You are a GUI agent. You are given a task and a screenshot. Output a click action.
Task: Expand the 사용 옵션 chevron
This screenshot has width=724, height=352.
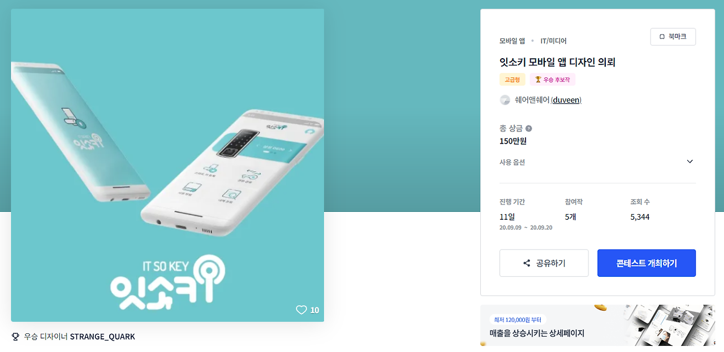point(689,162)
